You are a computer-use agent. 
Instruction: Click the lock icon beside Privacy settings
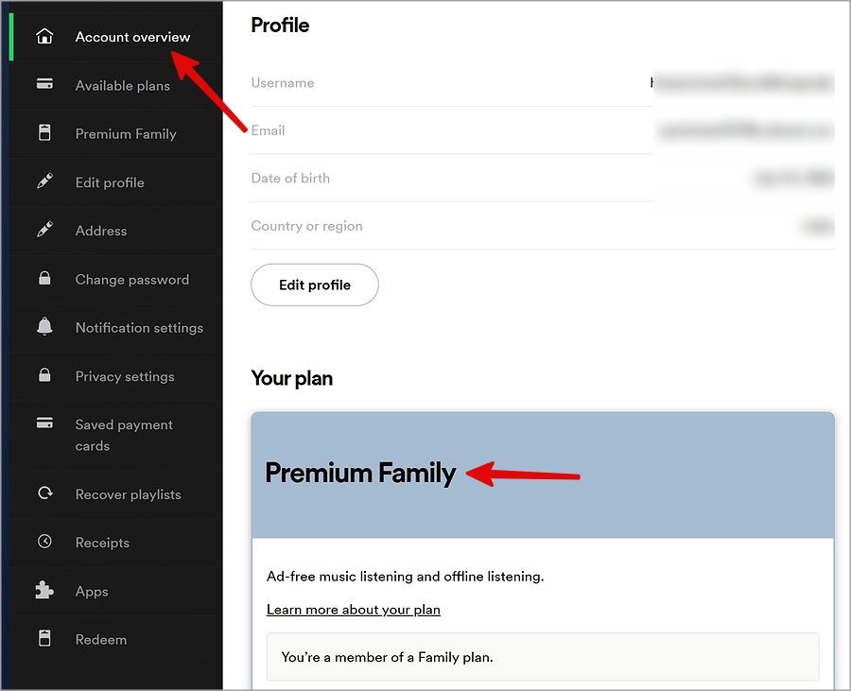point(44,375)
